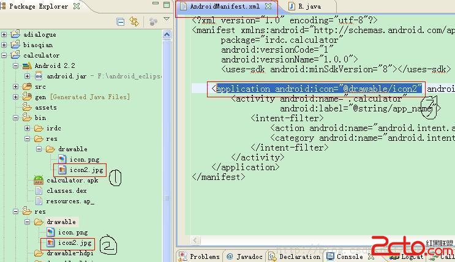
Task: Collapse the Android 2.2 library node
Action: 16,66
